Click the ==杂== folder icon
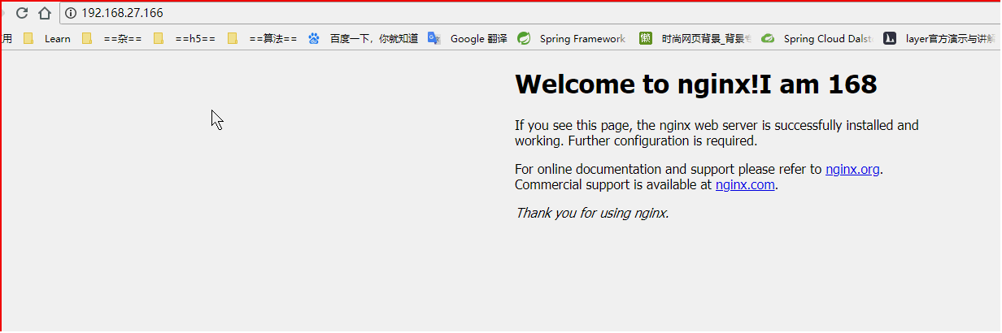Screen dimensions: 1002x333 point(87,38)
